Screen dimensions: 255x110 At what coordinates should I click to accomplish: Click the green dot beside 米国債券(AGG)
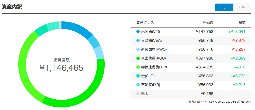pyautogui.click(x=138, y=58)
